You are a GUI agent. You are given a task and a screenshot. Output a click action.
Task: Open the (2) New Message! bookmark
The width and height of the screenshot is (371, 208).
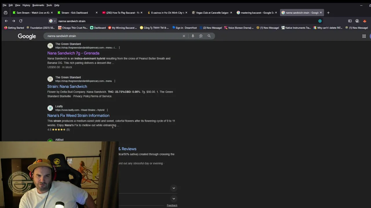[x=210, y=28]
